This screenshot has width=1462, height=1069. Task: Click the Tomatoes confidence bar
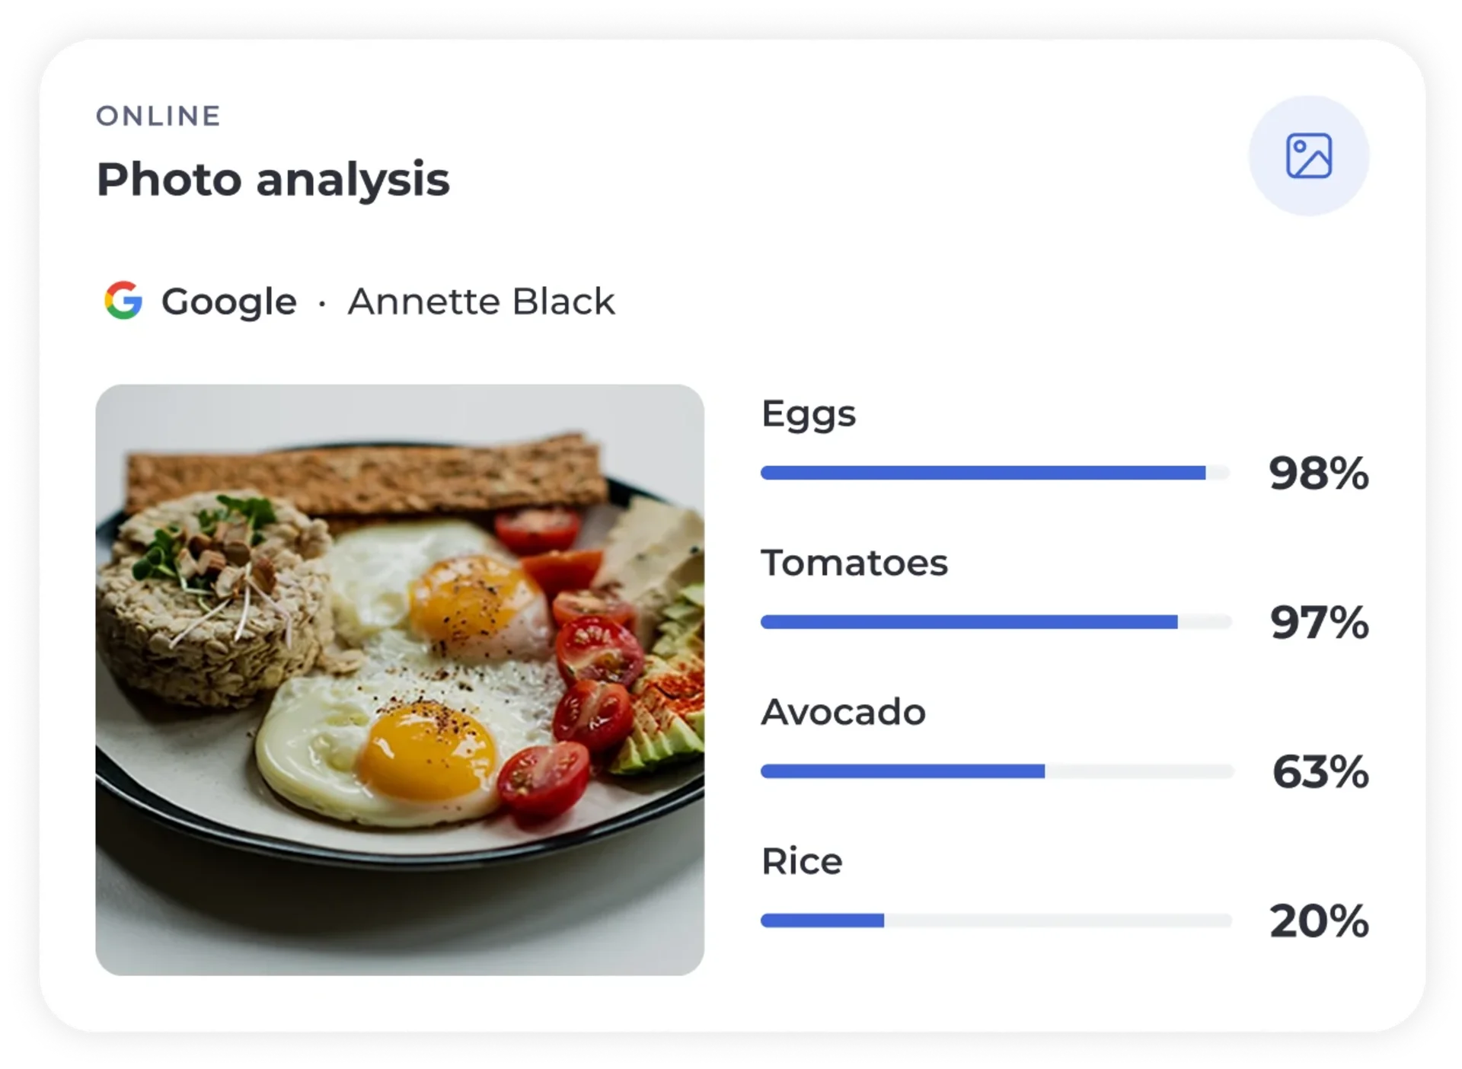(x=996, y=622)
